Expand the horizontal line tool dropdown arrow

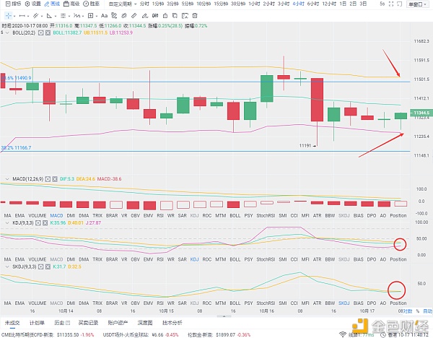[28, 16]
